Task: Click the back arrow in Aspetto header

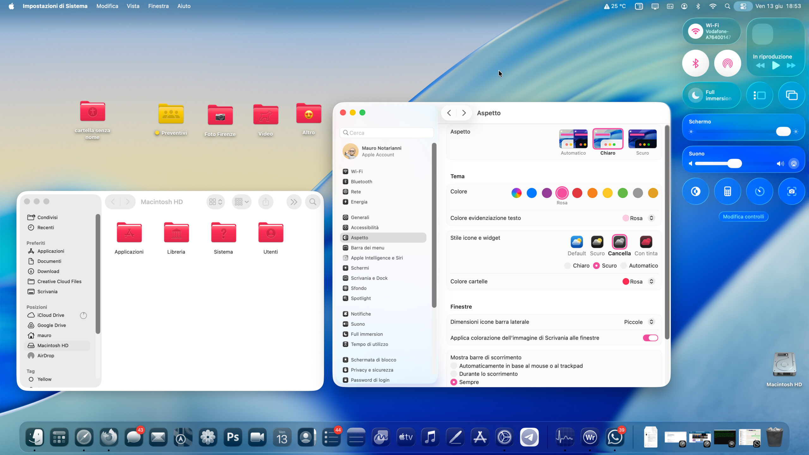Action: [449, 113]
